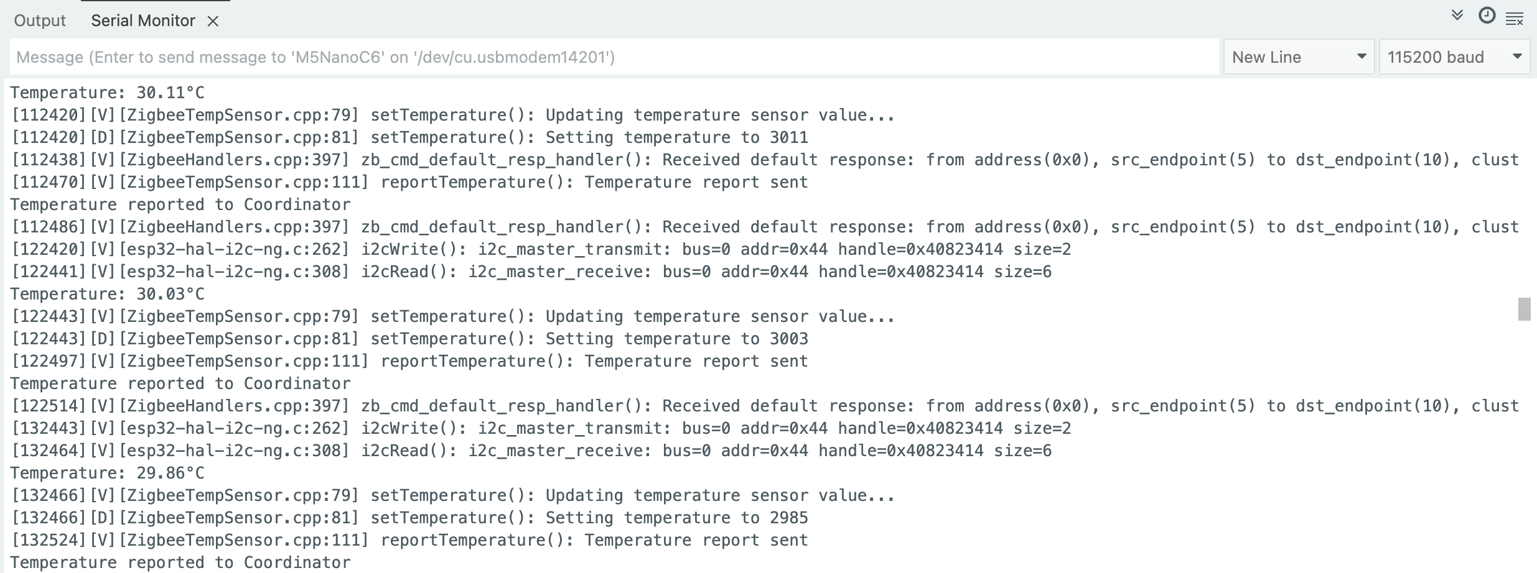Click the [122420] i2cWrite log line
1537x573 pixels.
tap(541, 249)
